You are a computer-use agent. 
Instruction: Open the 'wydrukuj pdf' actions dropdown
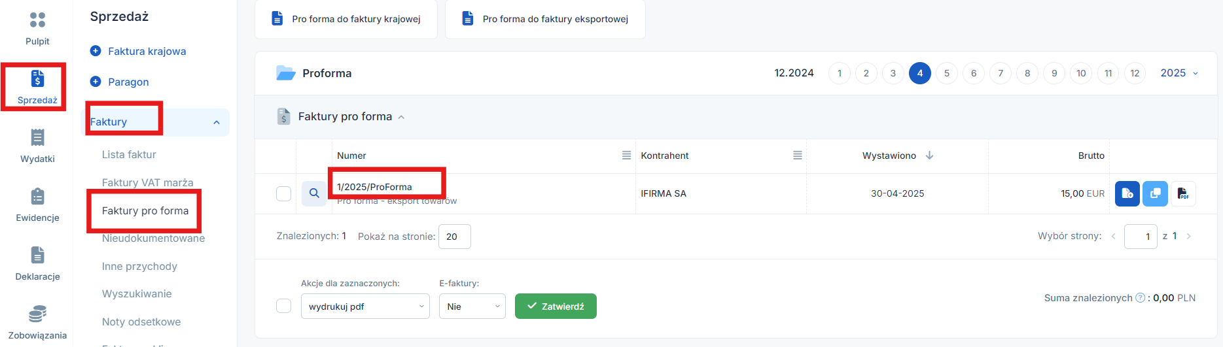coord(364,306)
